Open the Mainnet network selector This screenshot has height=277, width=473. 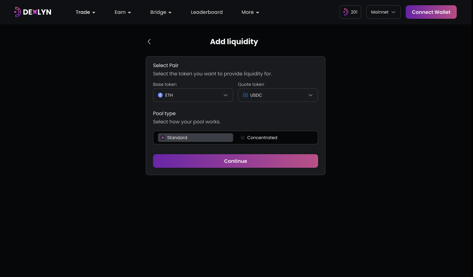click(x=383, y=12)
